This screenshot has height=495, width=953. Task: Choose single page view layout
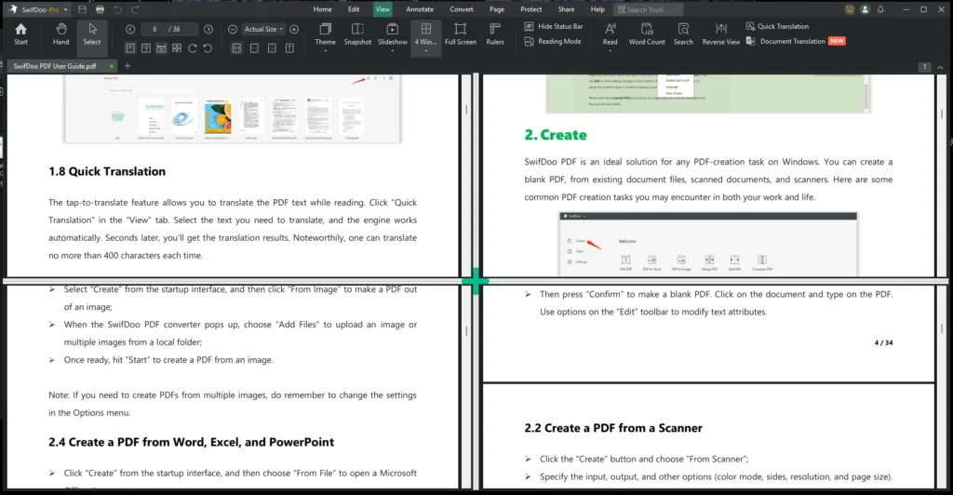130,48
